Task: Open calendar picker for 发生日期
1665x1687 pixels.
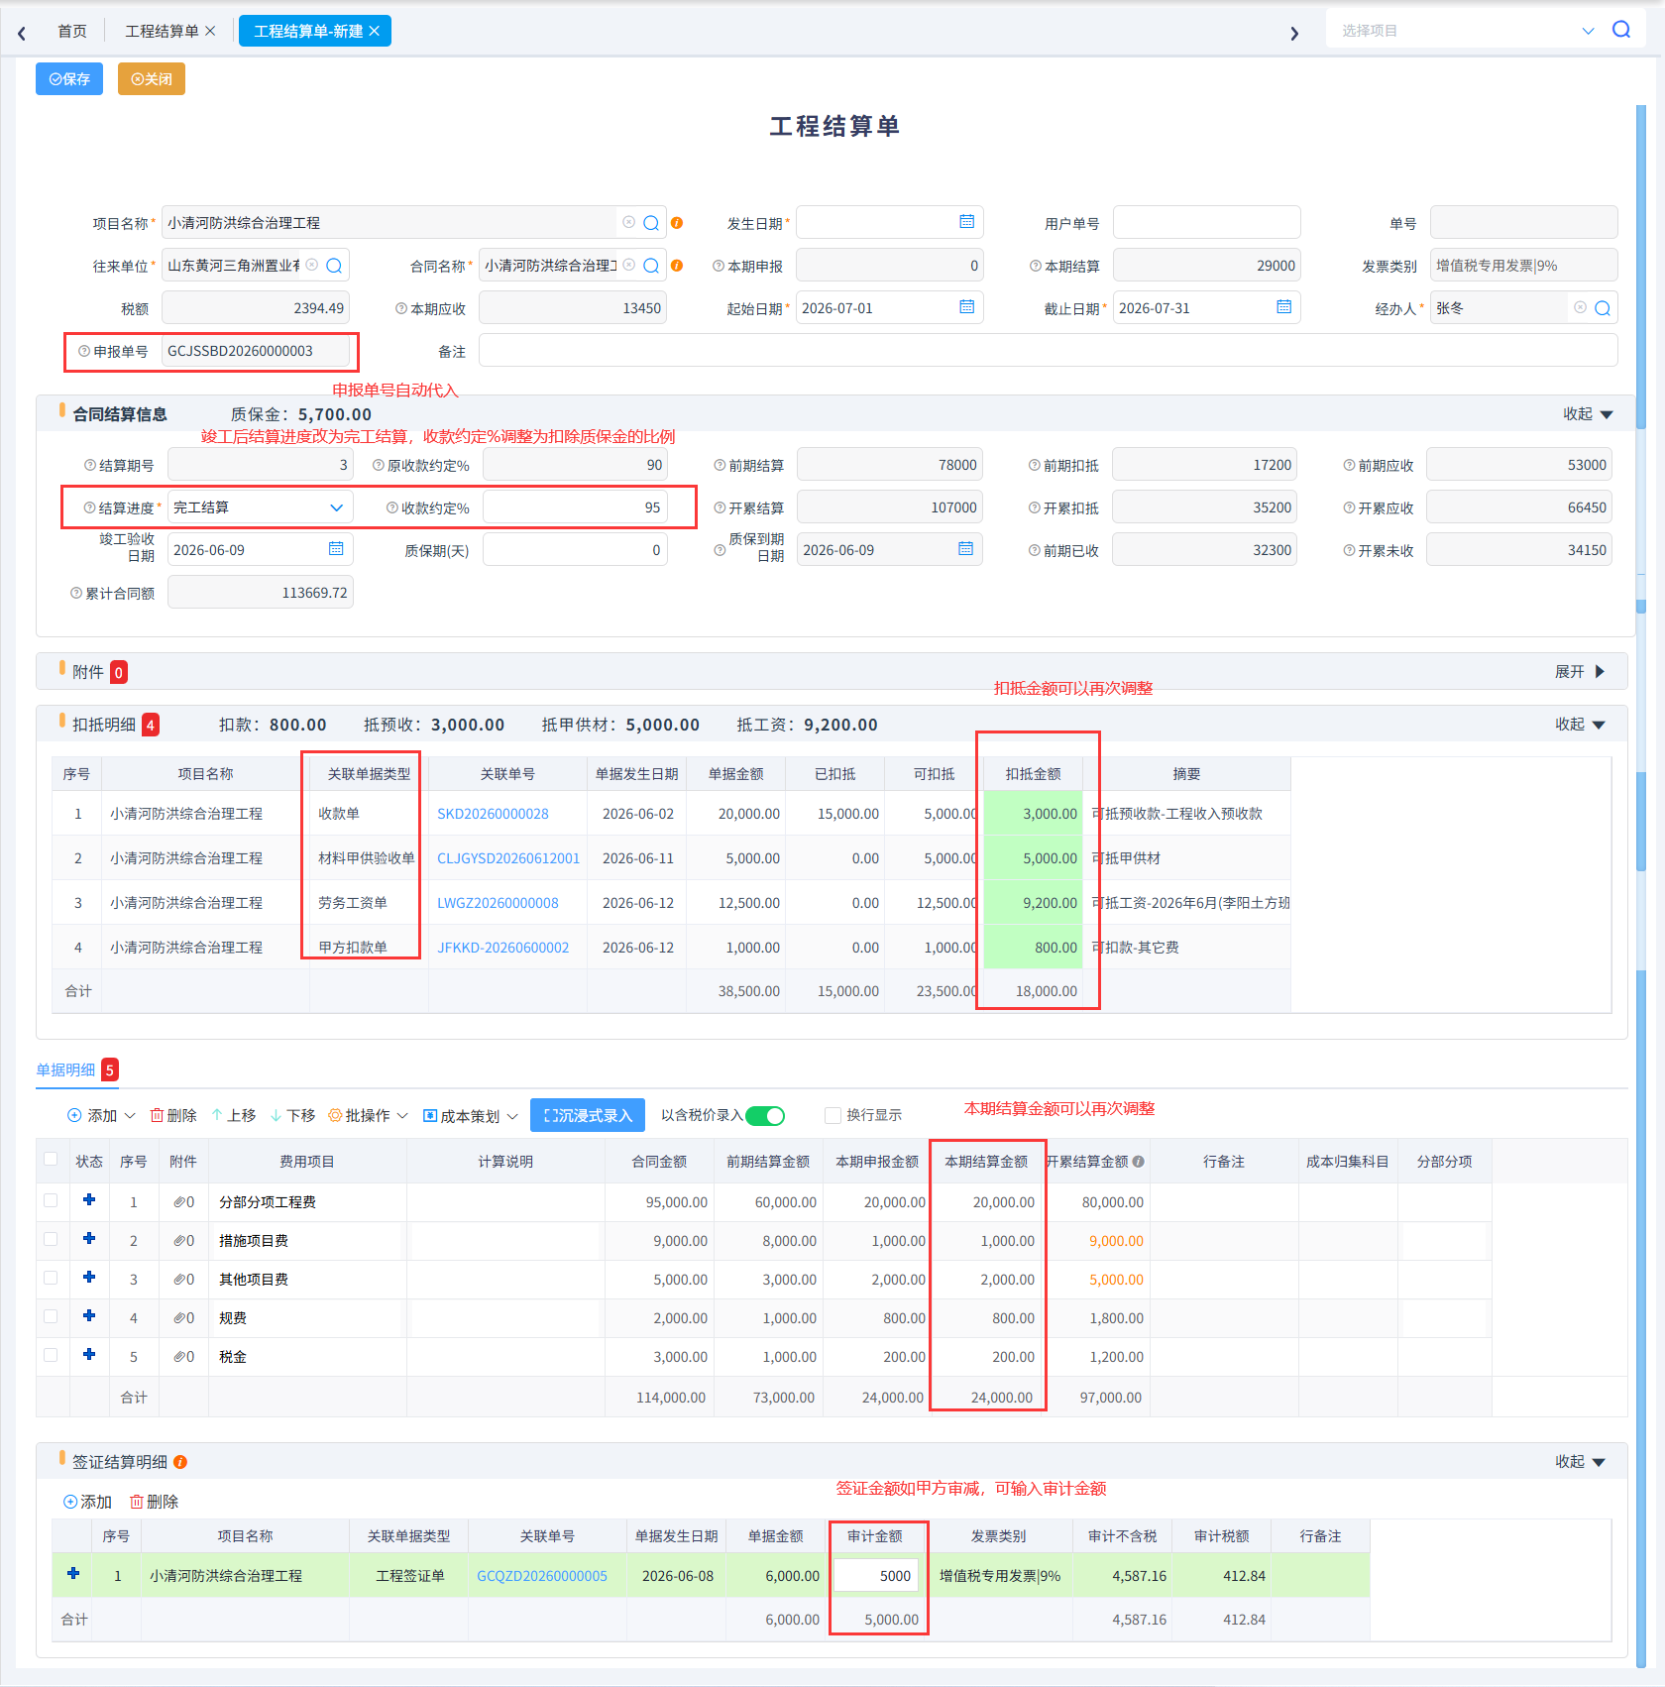Action: tap(966, 222)
